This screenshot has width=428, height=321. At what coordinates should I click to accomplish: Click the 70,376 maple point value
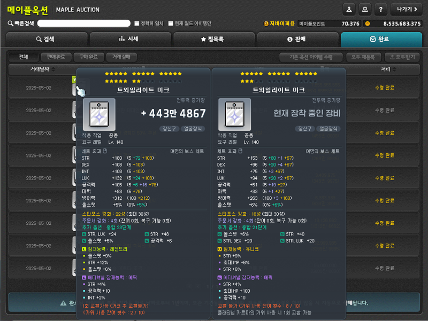350,24
